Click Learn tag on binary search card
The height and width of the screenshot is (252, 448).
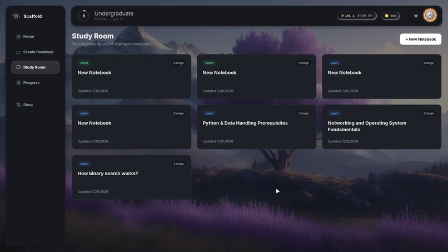[x=84, y=164]
